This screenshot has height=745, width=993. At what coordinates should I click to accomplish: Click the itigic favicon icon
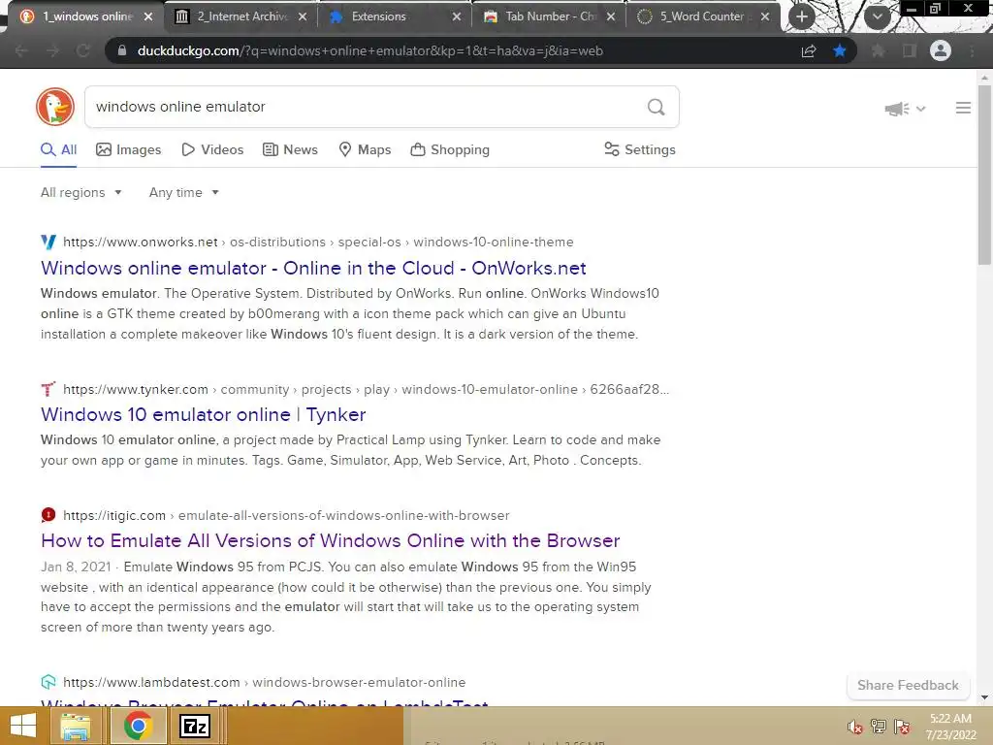48,515
